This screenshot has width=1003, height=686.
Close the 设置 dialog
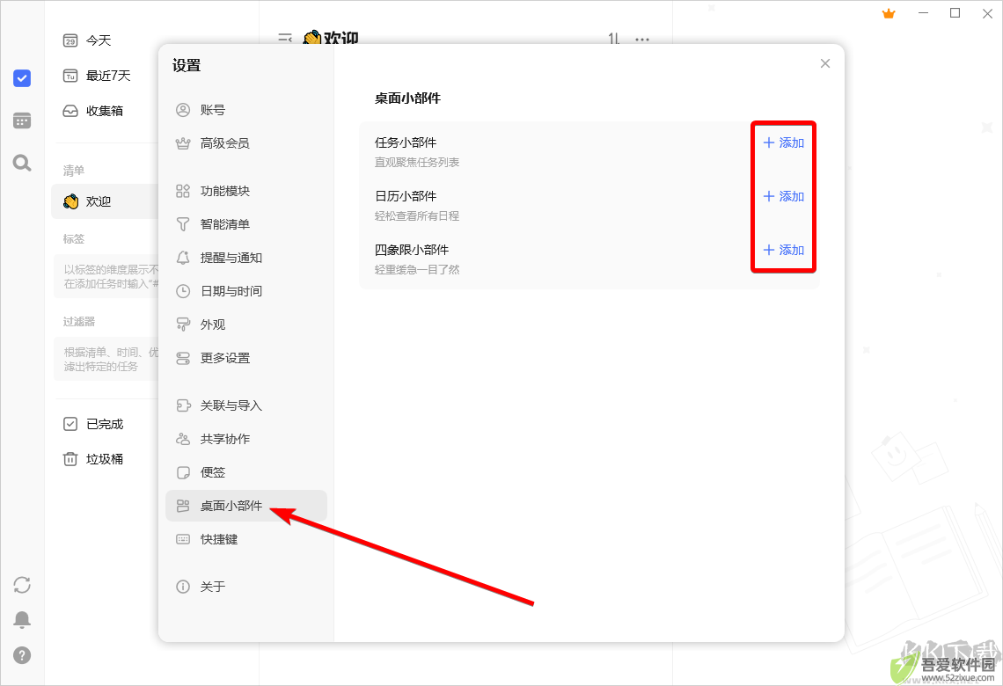pos(825,63)
